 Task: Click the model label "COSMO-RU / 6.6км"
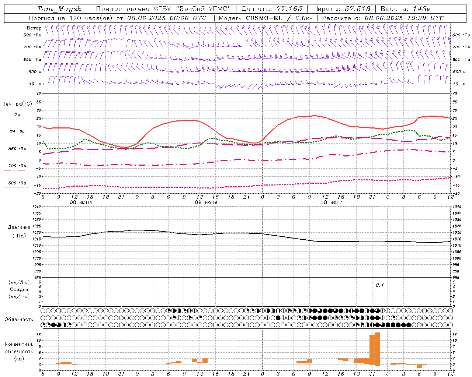[x=280, y=18]
